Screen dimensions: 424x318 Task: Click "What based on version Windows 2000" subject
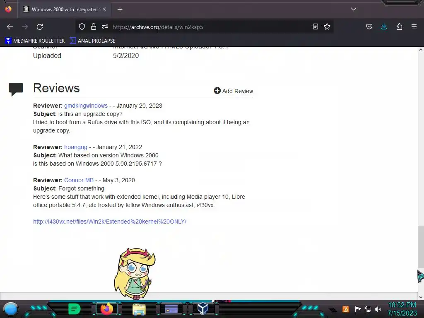click(108, 155)
